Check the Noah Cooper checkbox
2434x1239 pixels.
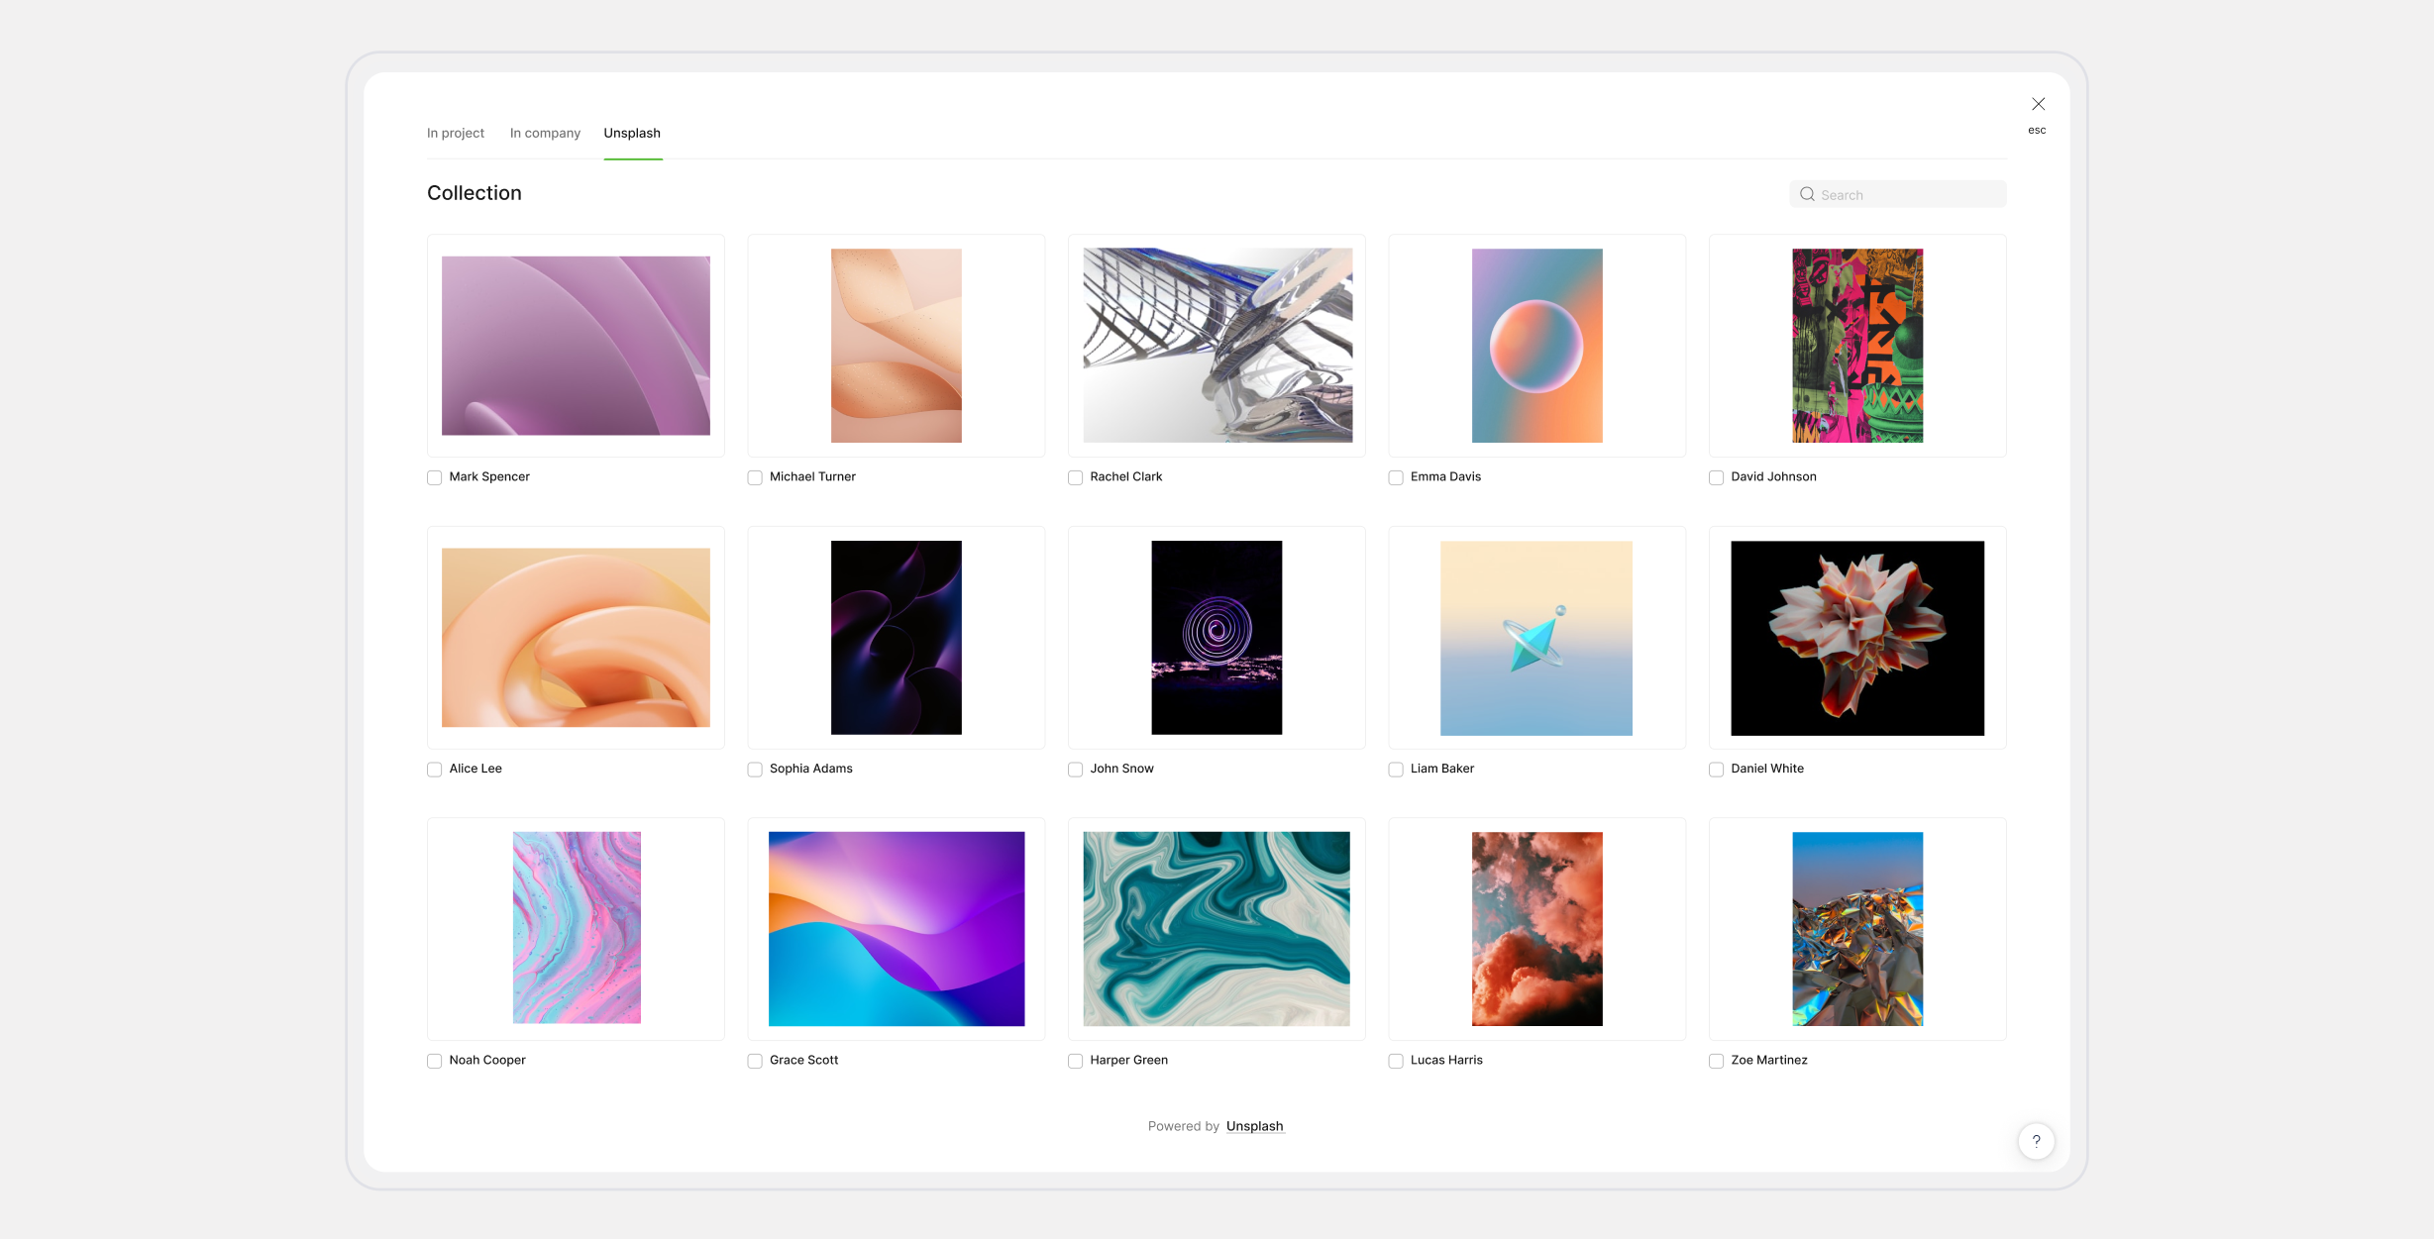pyautogui.click(x=434, y=1061)
